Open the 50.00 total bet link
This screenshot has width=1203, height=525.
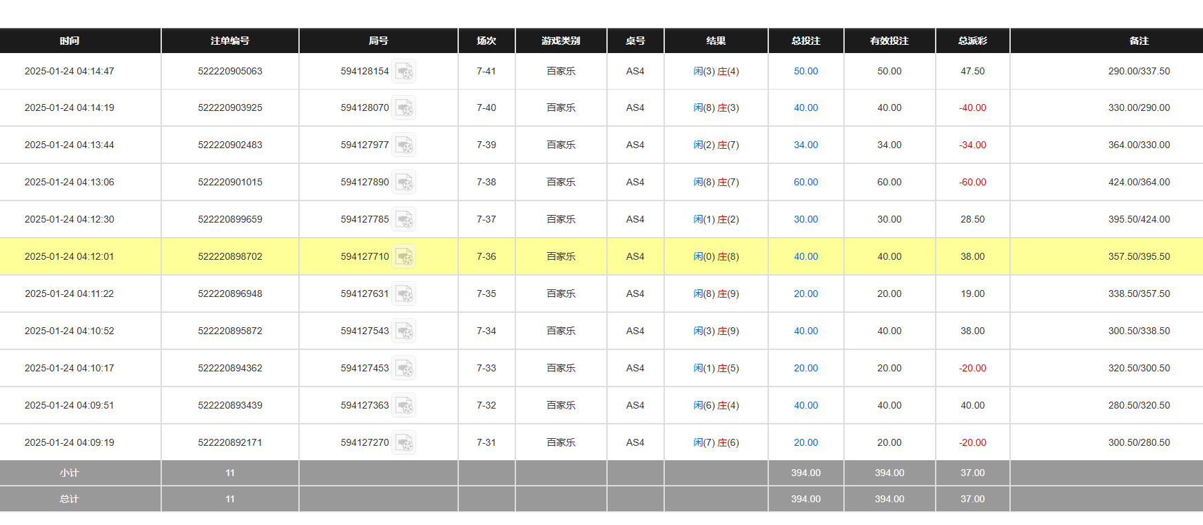(805, 71)
